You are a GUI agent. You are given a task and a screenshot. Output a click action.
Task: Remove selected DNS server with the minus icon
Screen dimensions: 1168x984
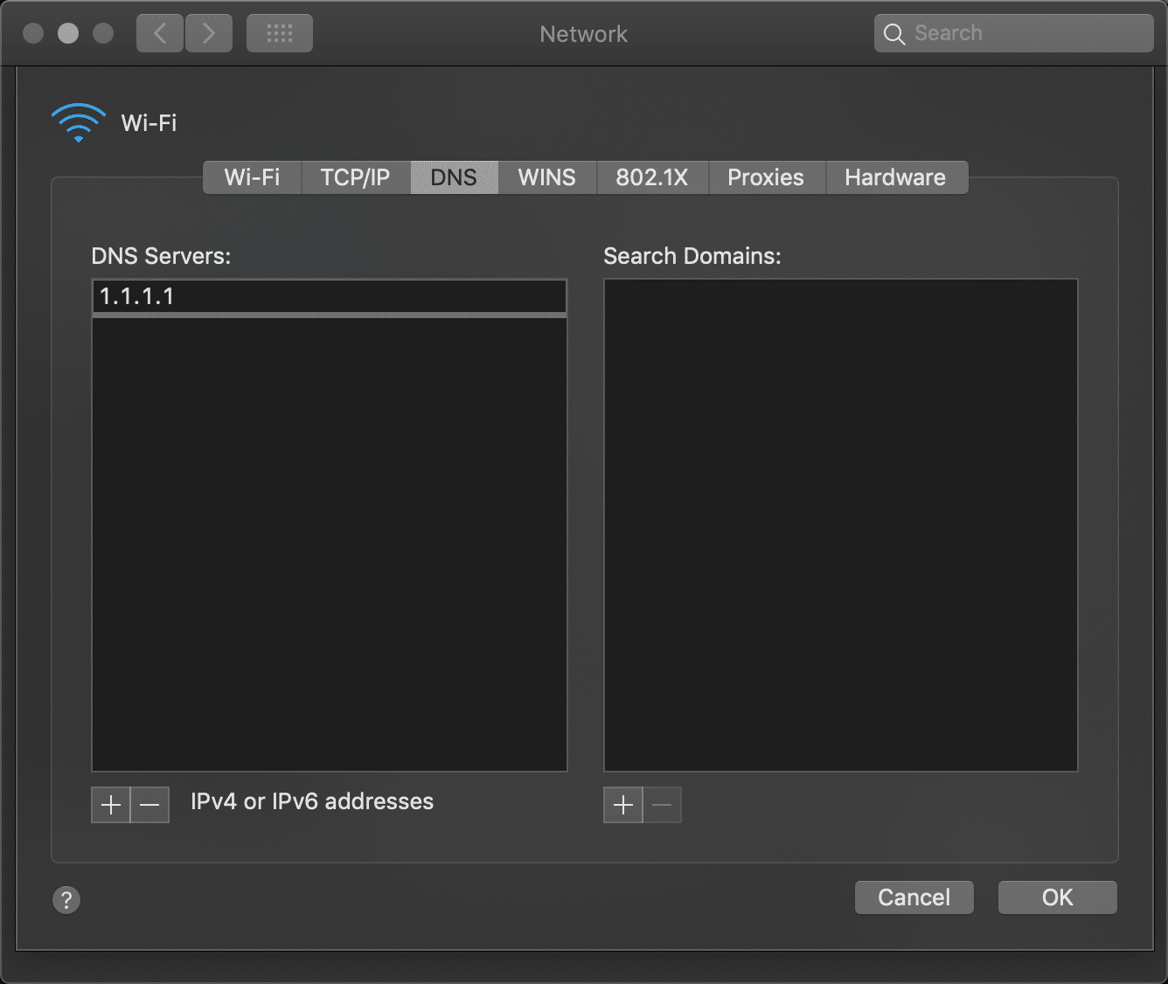pos(149,804)
